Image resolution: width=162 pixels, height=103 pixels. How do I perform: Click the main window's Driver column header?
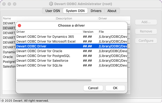(114, 18)
